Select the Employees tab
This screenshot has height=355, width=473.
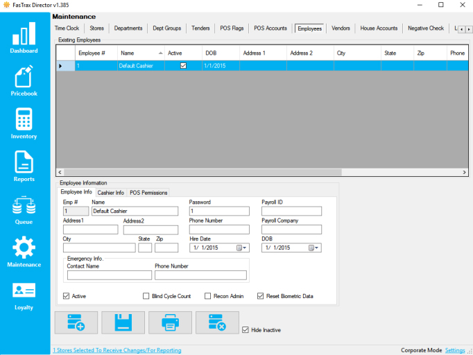point(309,28)
